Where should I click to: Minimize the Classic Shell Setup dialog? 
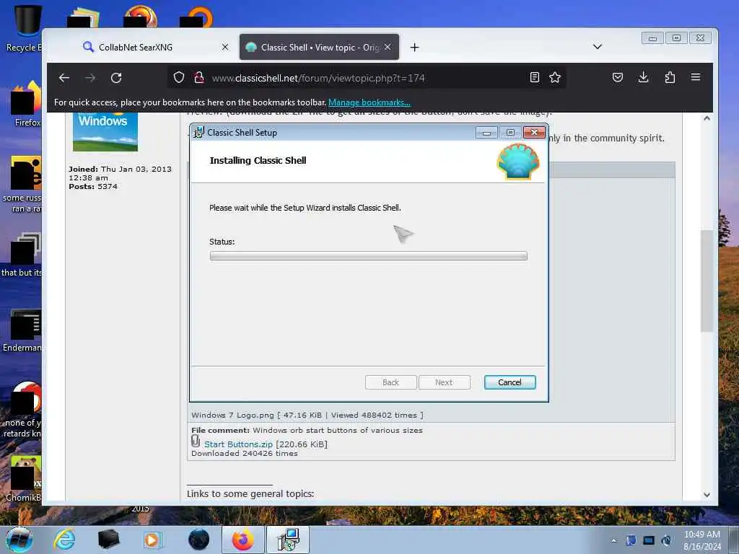tap(486, 133)
